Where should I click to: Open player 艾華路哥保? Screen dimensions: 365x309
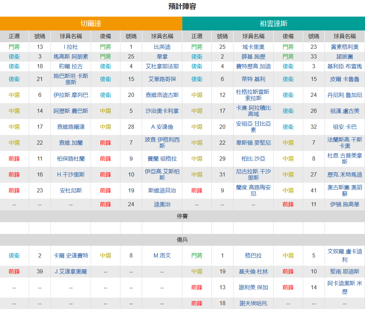(162, 79)
